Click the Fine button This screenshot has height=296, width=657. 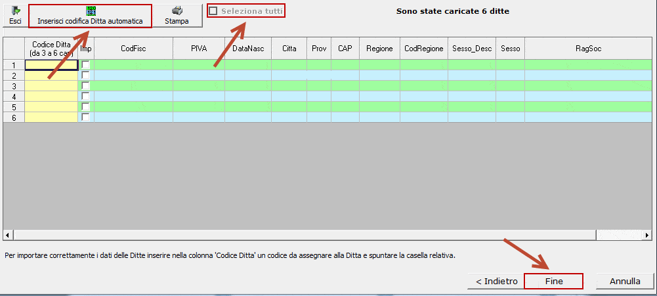coord(553,281)
